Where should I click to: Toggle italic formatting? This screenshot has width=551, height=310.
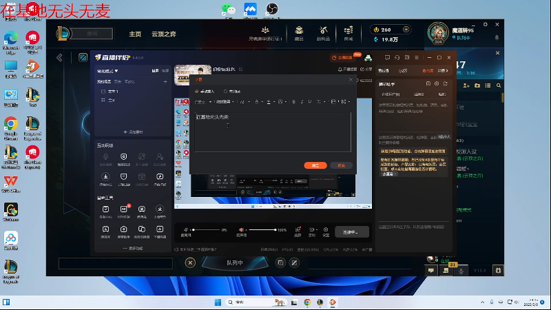tap(302, 102)
